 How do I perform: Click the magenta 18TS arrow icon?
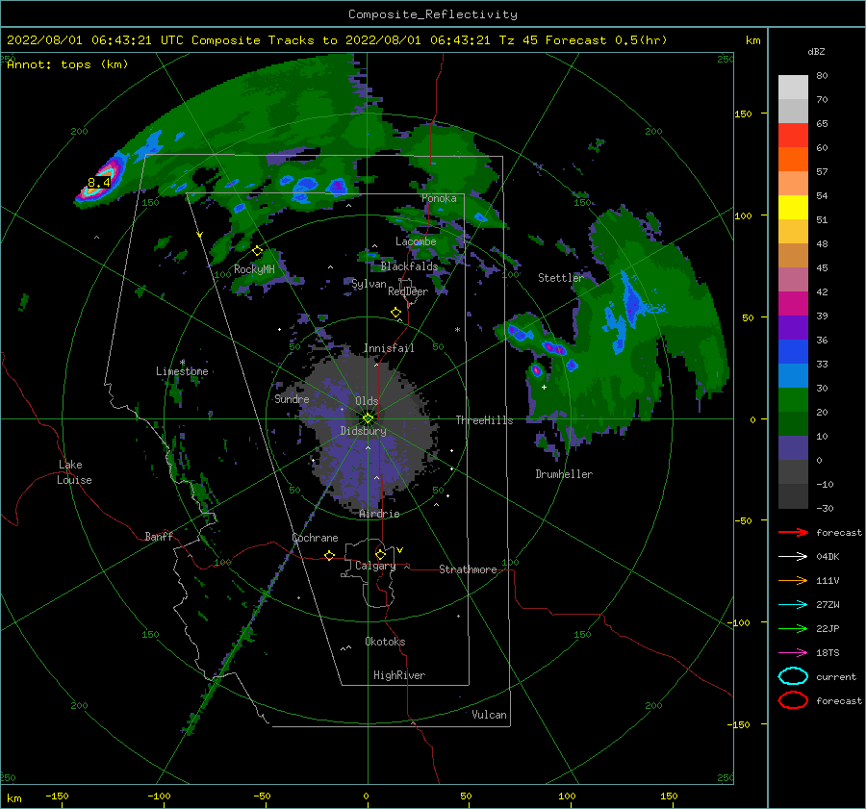click(x=793, y=652)
